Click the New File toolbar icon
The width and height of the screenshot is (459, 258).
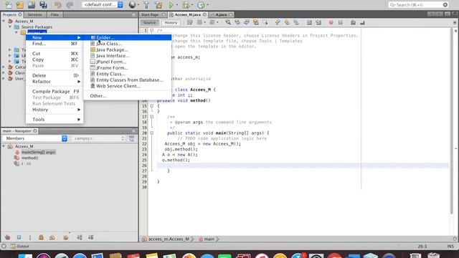(x=9, y=5)
